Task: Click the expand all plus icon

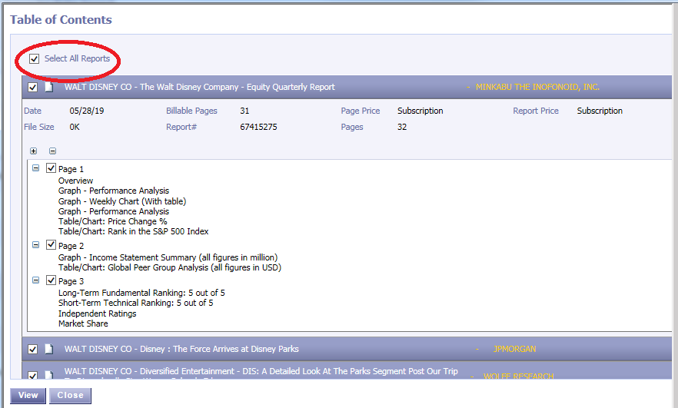Action: click(33, 151)
